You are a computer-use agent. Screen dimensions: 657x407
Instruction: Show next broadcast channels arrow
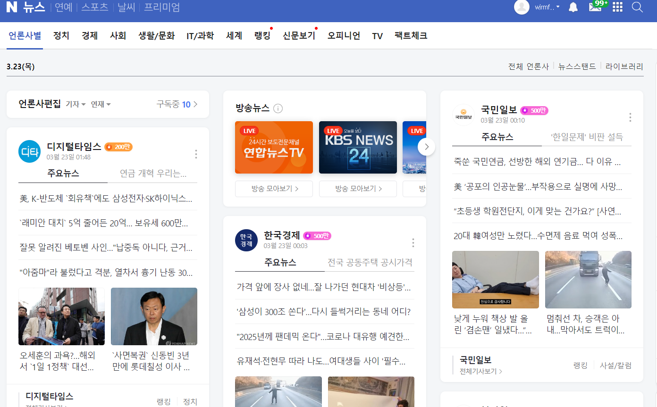426,147
